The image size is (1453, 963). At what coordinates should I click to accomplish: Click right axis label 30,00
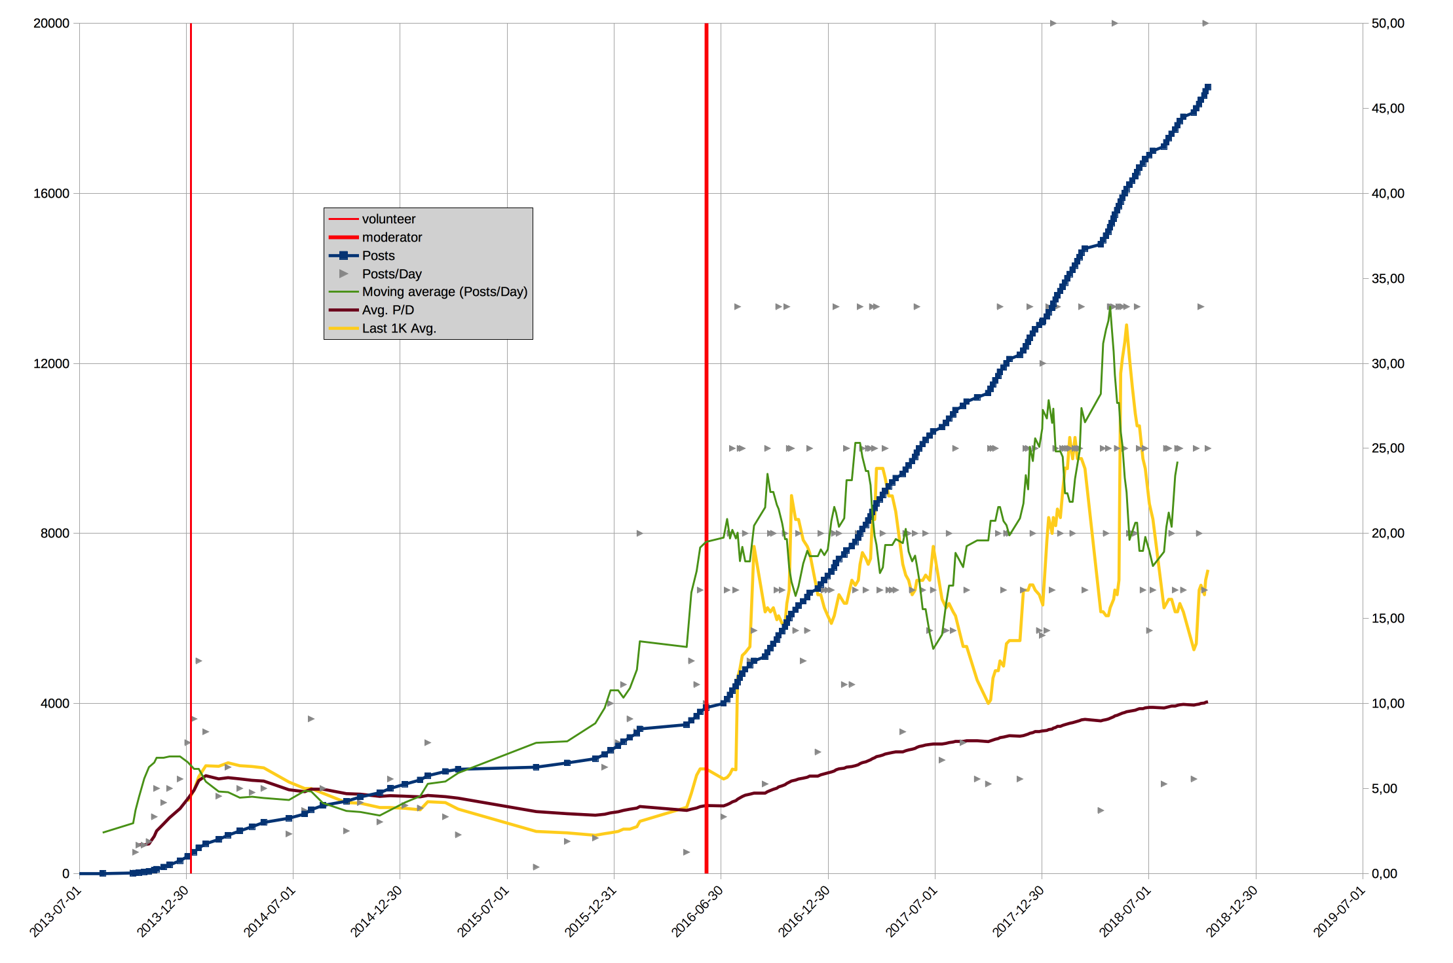pyautogui.click(x=1388, y=363)
